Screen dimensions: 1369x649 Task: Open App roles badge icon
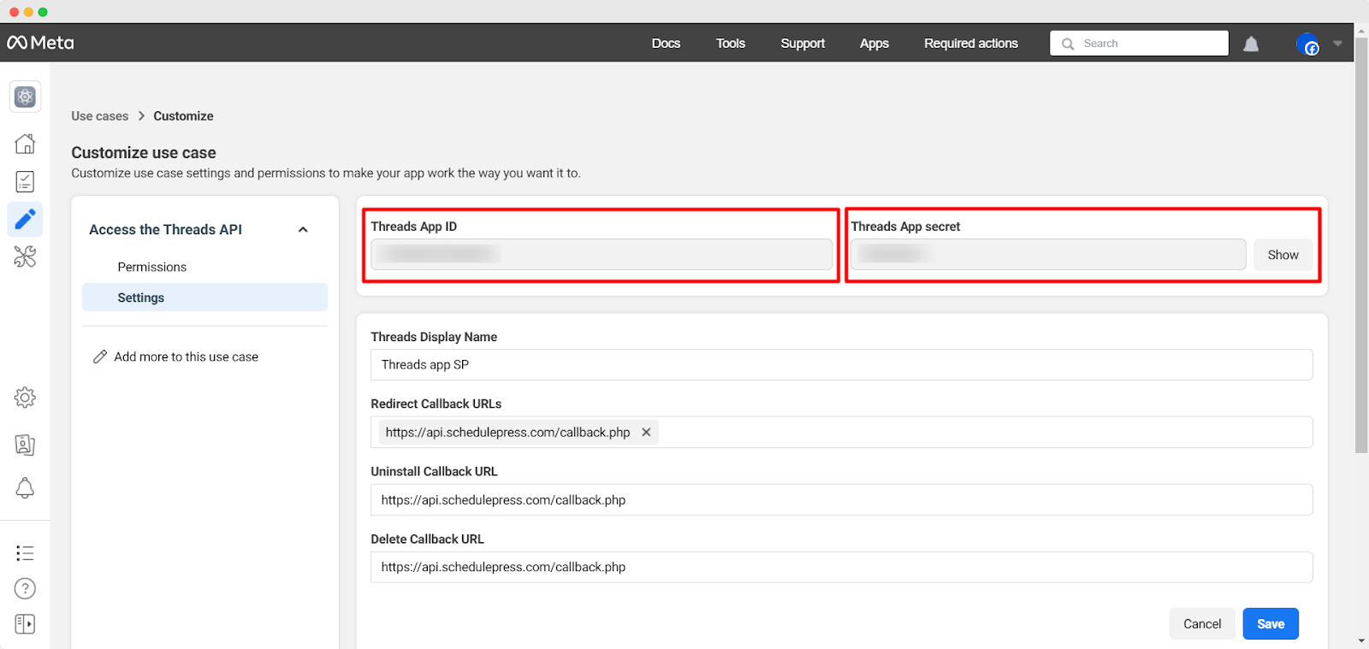pos(25,445)
